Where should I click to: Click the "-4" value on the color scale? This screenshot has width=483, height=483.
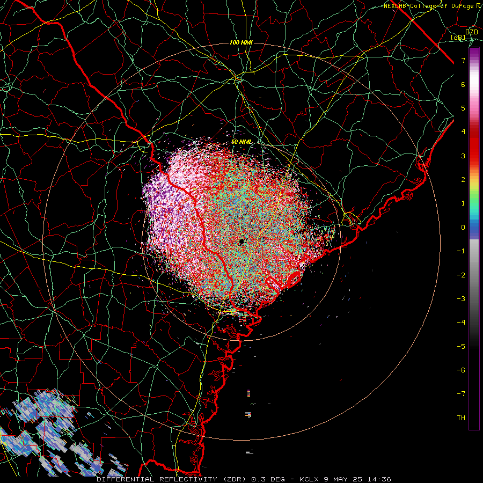461,323
